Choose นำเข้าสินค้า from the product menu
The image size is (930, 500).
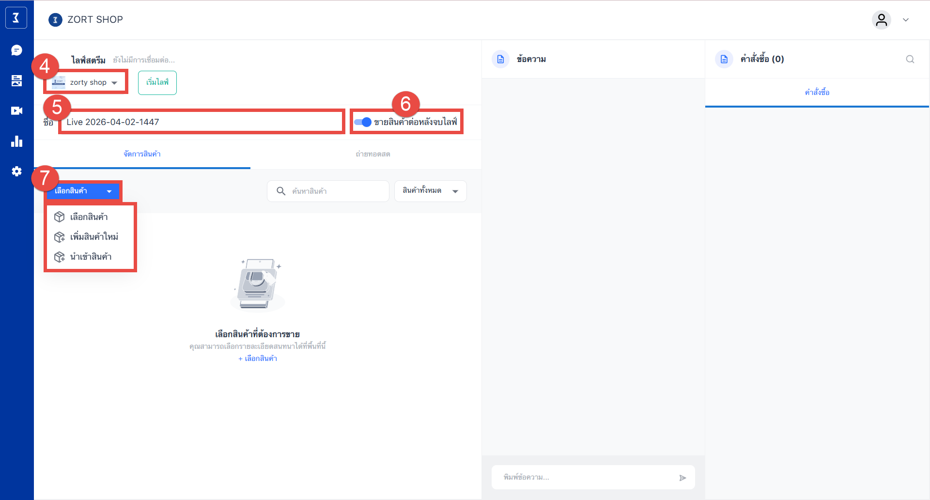[91, 257]
